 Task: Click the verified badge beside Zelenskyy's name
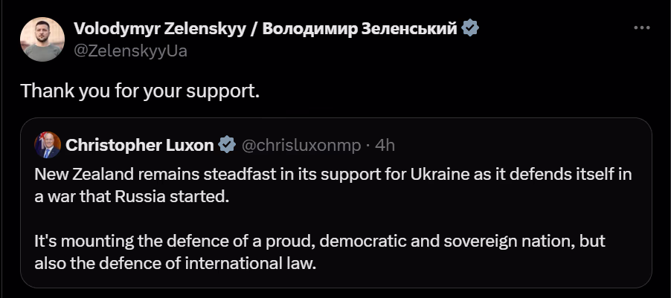coord(470,29)
